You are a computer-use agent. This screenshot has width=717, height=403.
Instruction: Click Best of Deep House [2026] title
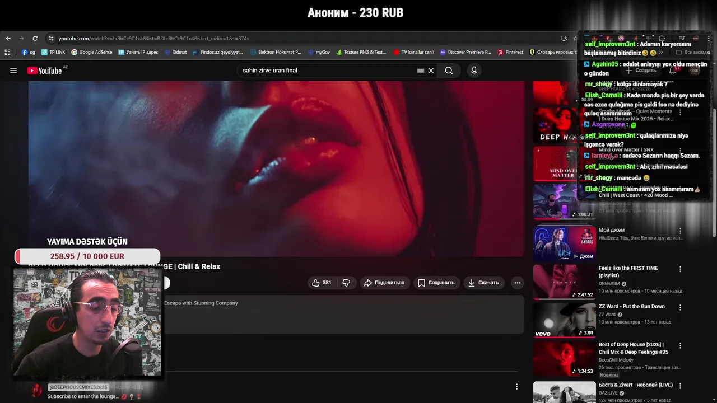[x=634, y=348]
